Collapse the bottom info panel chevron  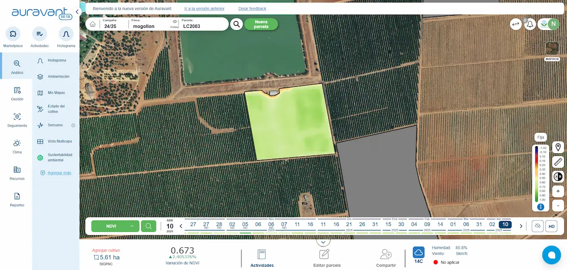[323, 242]
